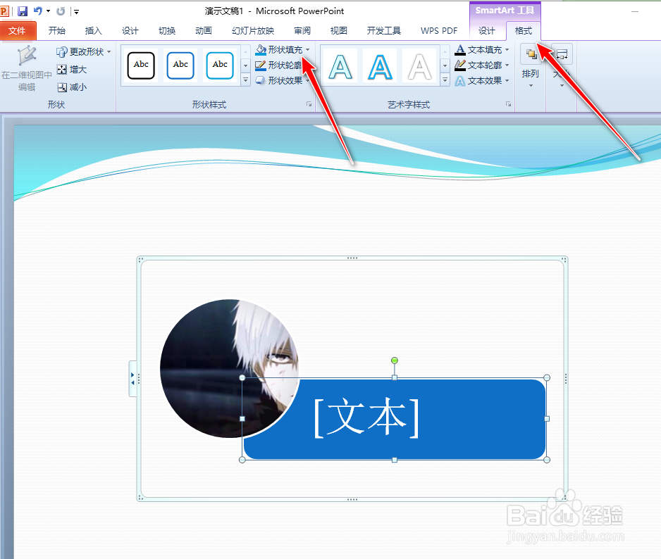Viewport: 661px width, 559px height.
Task: Apply dark blue outline Abc shape style
Action: [180, 65]
